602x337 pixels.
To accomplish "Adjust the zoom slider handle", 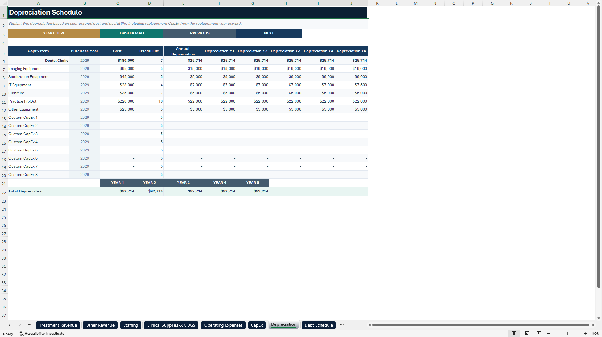I will (x=567, y=334).
